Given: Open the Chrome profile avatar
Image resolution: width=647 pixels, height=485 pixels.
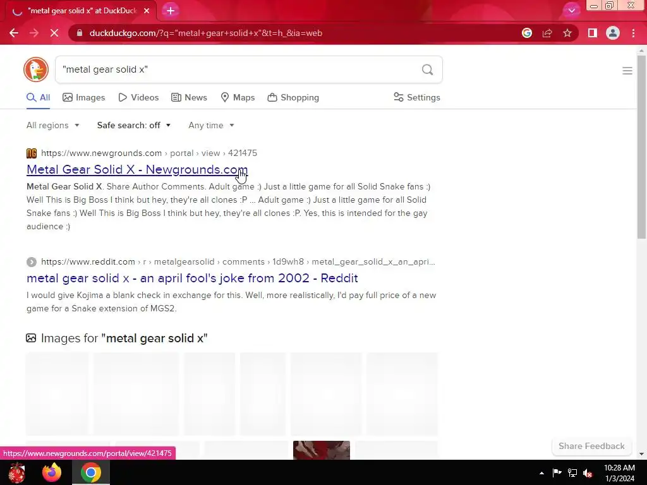Looking at the screenshot, I should pyautogui.click(x=613, y=33).
